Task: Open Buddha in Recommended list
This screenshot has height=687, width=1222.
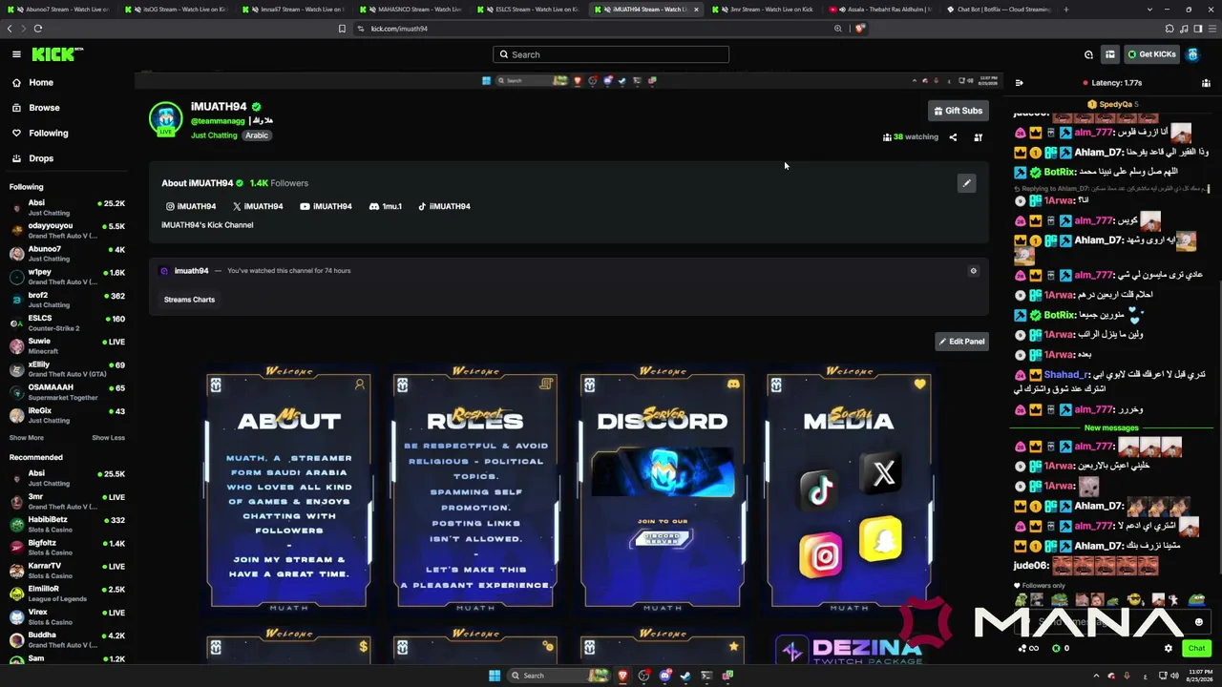Action: [x=67, y=639]
